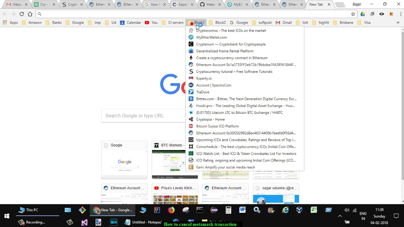Show hidden system tray icons arrow
The width and height of the screenshot is (404, 227).
pyautogui.click(x=340, y=216)
